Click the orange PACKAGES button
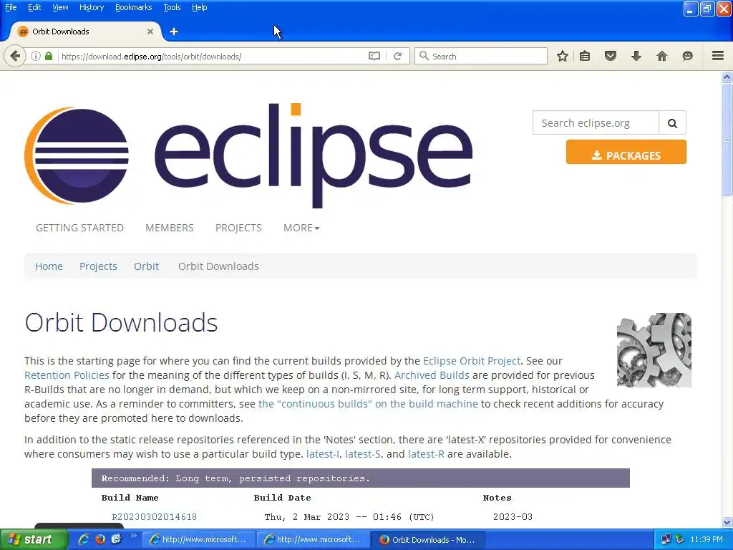 pyautogui.click(x=626, y=152)
